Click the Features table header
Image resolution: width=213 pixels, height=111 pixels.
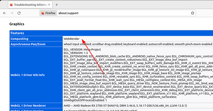click(x=111, y=33)
